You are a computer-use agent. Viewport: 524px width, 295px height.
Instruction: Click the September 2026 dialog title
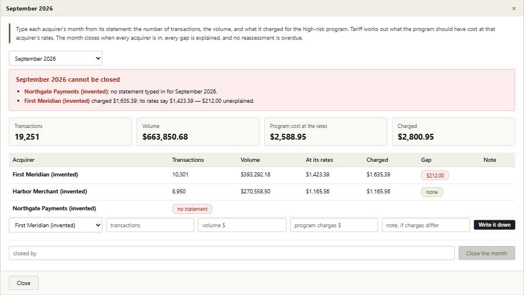[x=29, y=8]
